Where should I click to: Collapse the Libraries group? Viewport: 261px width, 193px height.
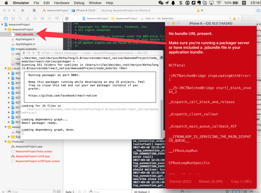pyautogui.click(x=5, y=68)
